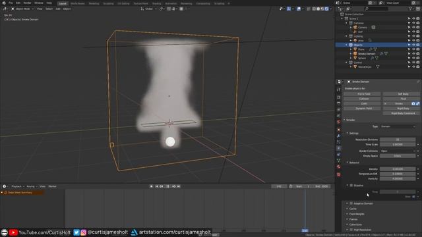Toggle selectability of the Area light
422x237 pixels.
point(409,41)
